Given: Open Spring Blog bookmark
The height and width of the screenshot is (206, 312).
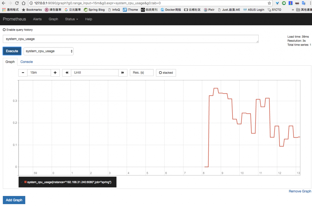Looking at the screenshot, I should [94, 10].
